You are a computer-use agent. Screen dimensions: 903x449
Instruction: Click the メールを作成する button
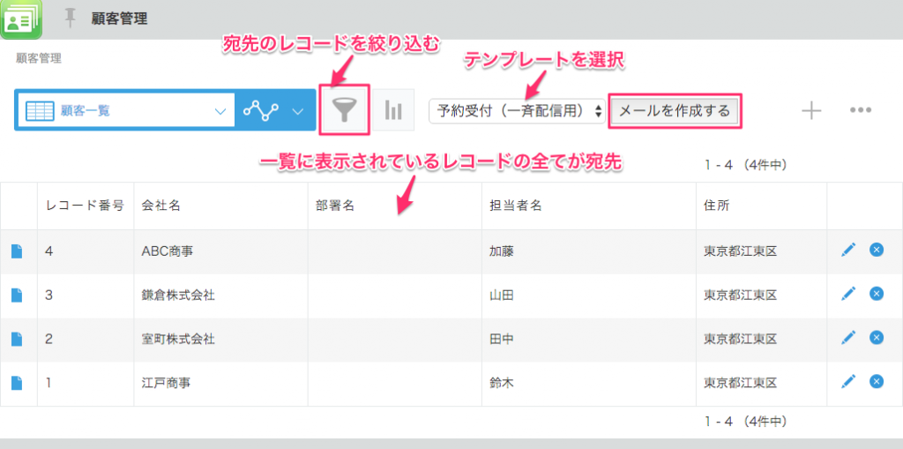(x=674, y=110)
